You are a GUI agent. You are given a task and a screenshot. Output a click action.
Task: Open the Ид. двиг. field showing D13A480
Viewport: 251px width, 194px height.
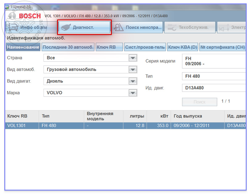pyautogui.click(x=214, y=88)
